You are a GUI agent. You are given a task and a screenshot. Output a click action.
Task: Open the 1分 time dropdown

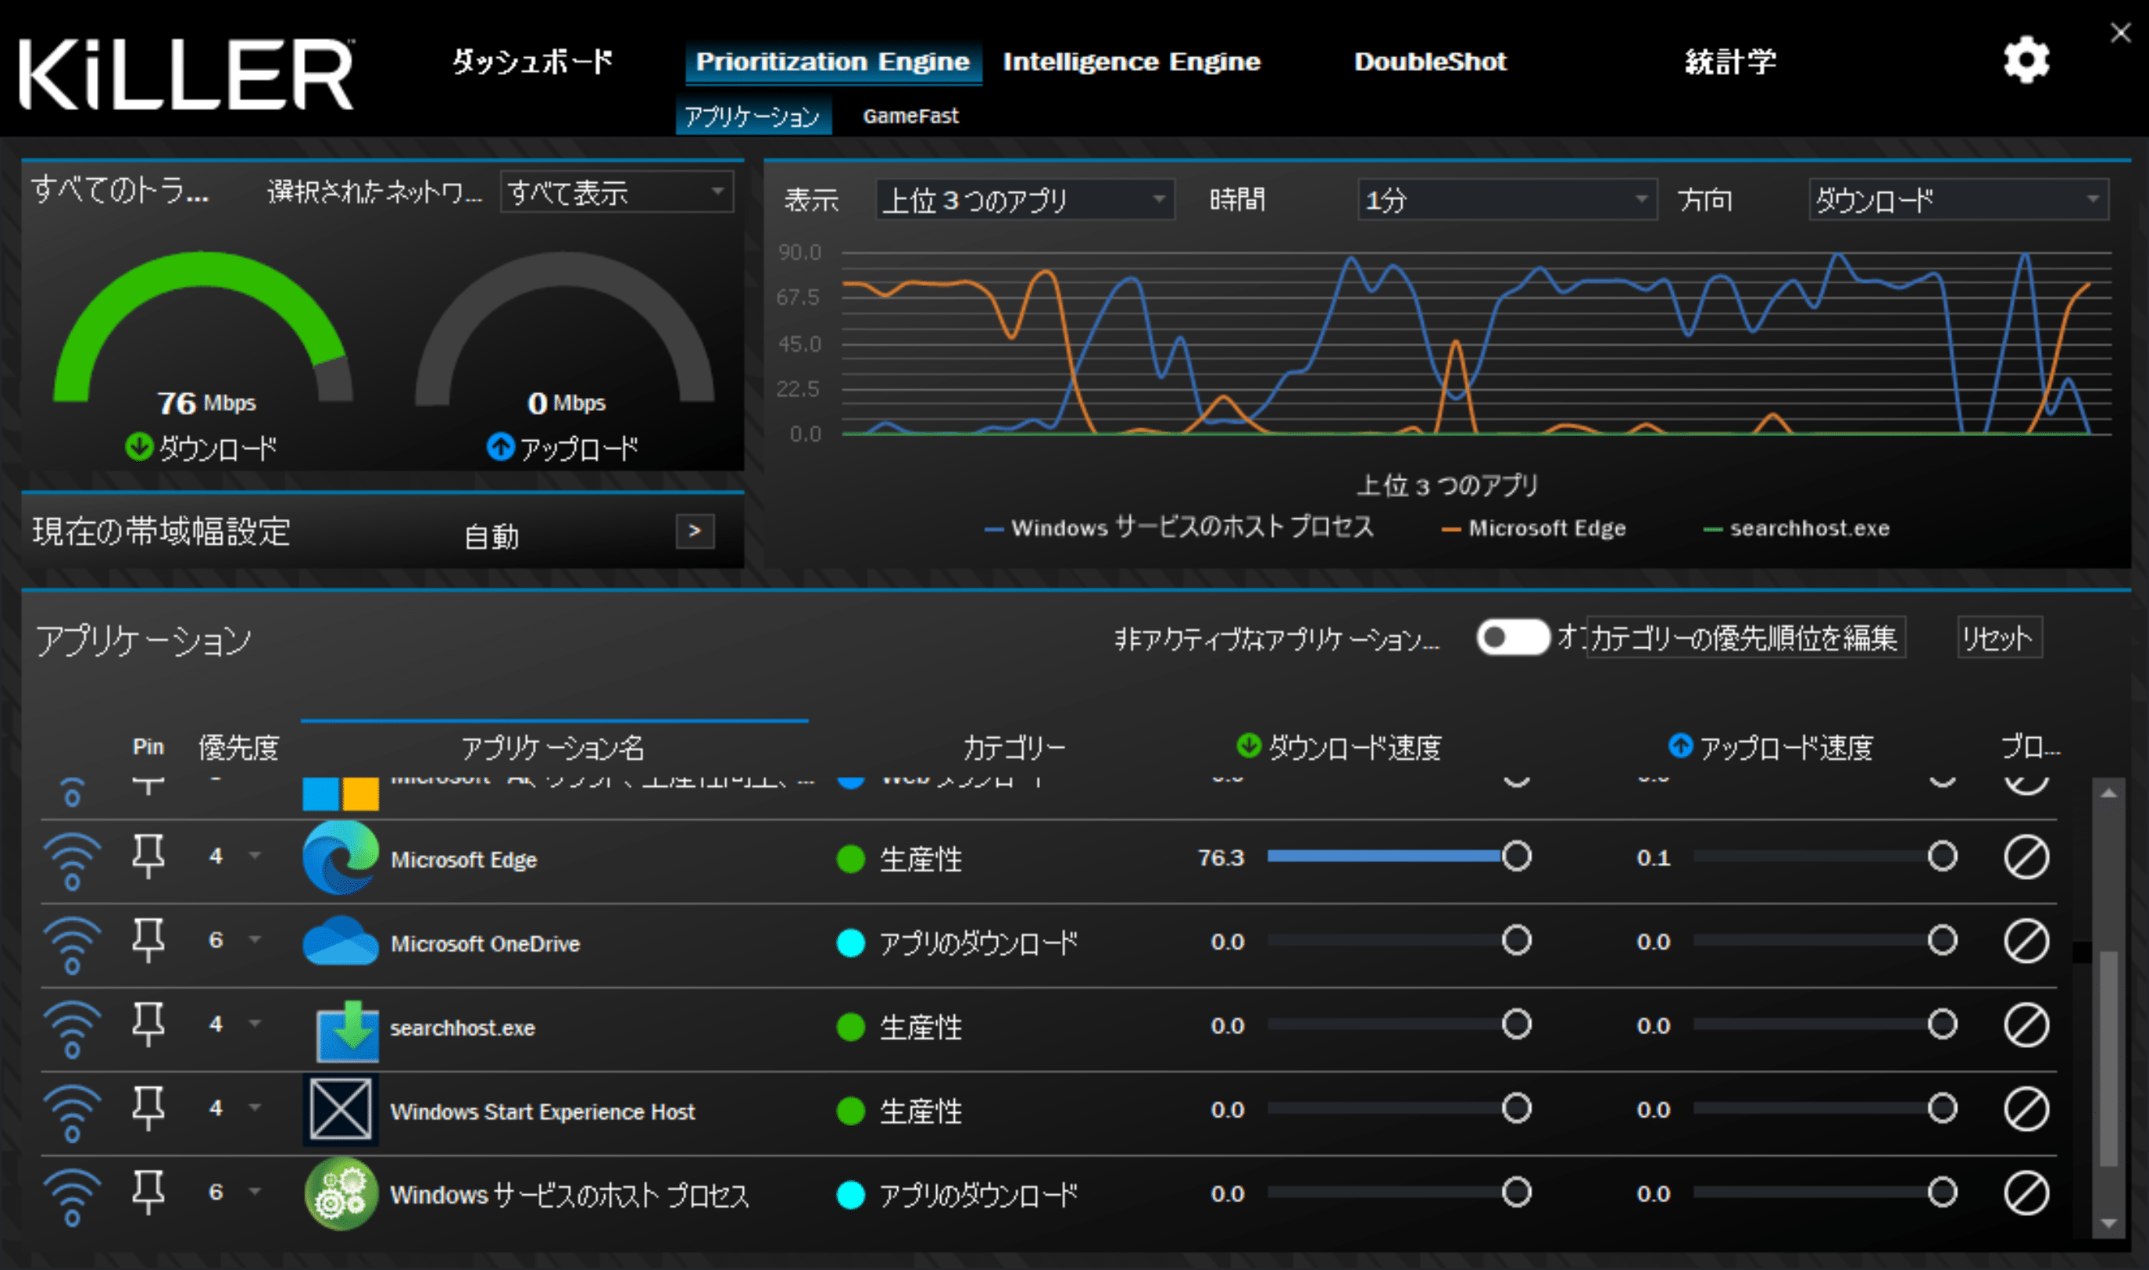pyautogui.click(x=1507, y=199)
